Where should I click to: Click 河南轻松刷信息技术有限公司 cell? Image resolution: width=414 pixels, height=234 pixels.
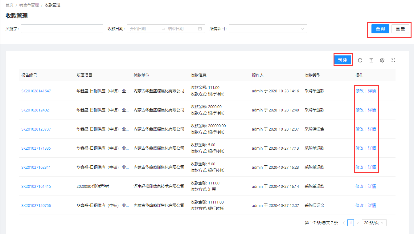tap(159, 187)
